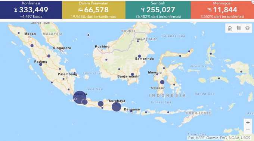
Task: Select the Konfirmasi 333,449 panel
Action: [31, 10]
